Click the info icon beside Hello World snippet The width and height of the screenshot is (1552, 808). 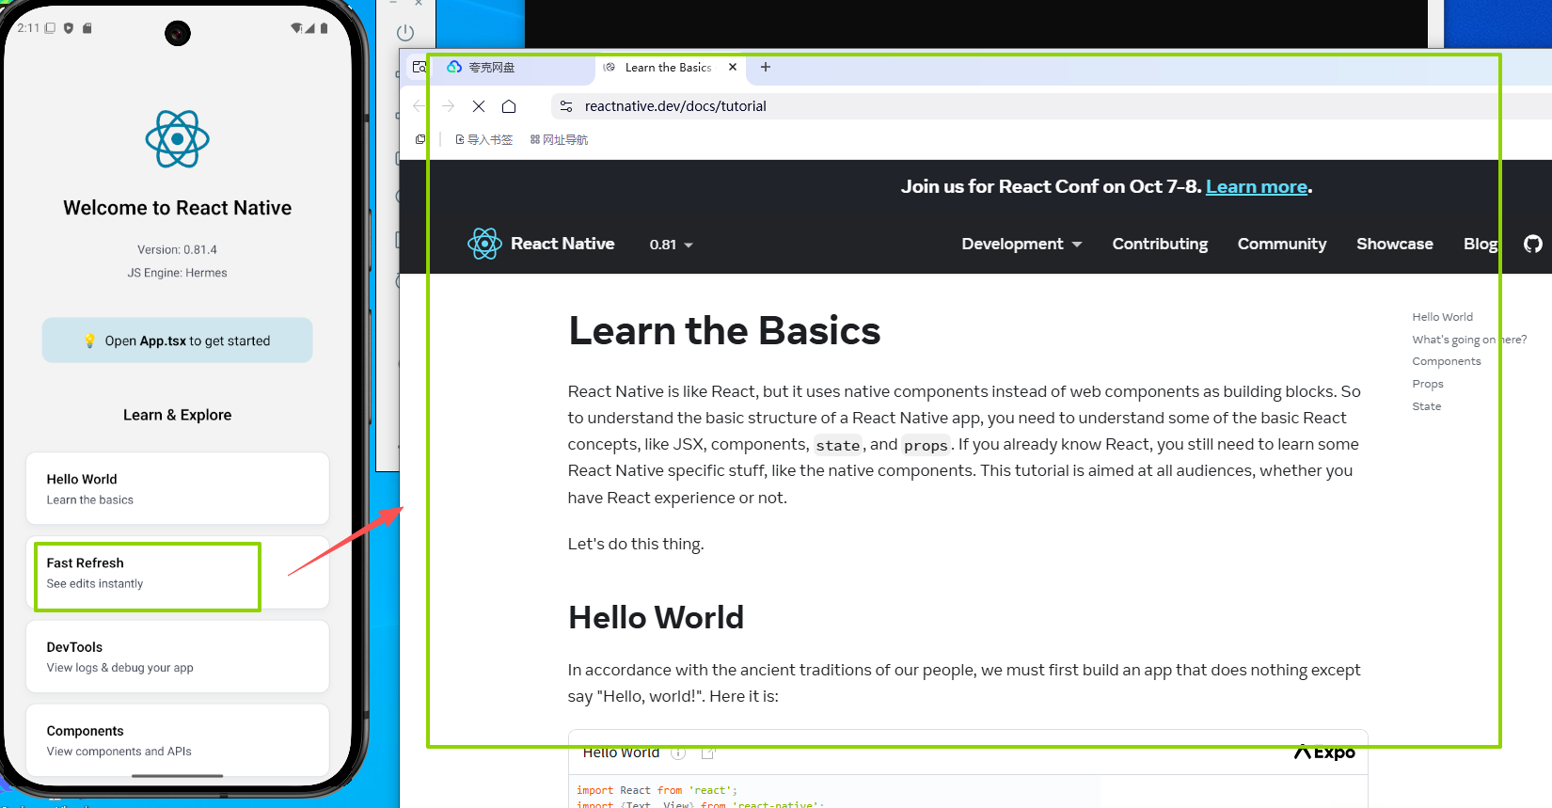(678, 753)
